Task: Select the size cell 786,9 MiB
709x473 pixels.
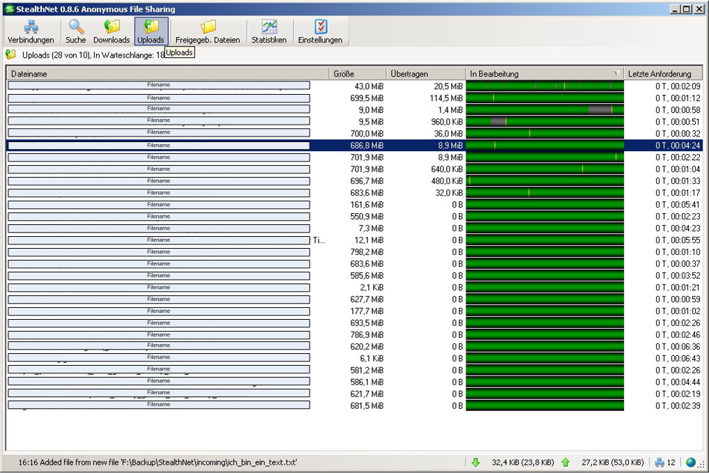Action: coord(367,335)
